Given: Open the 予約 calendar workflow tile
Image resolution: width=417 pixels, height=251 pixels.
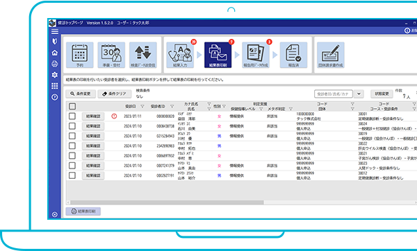Looking at the screenshot, I should tap(80, 55).
